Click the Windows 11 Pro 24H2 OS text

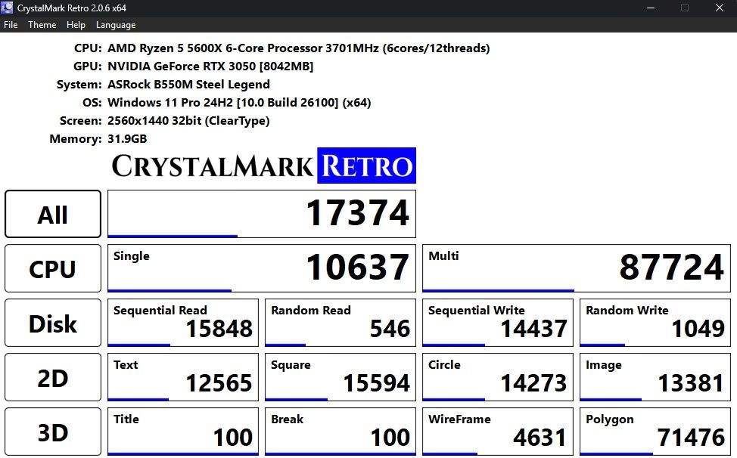[239, 103]
